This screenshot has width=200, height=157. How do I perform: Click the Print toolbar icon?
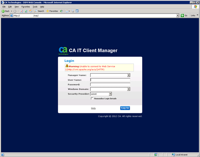[73, 11]
